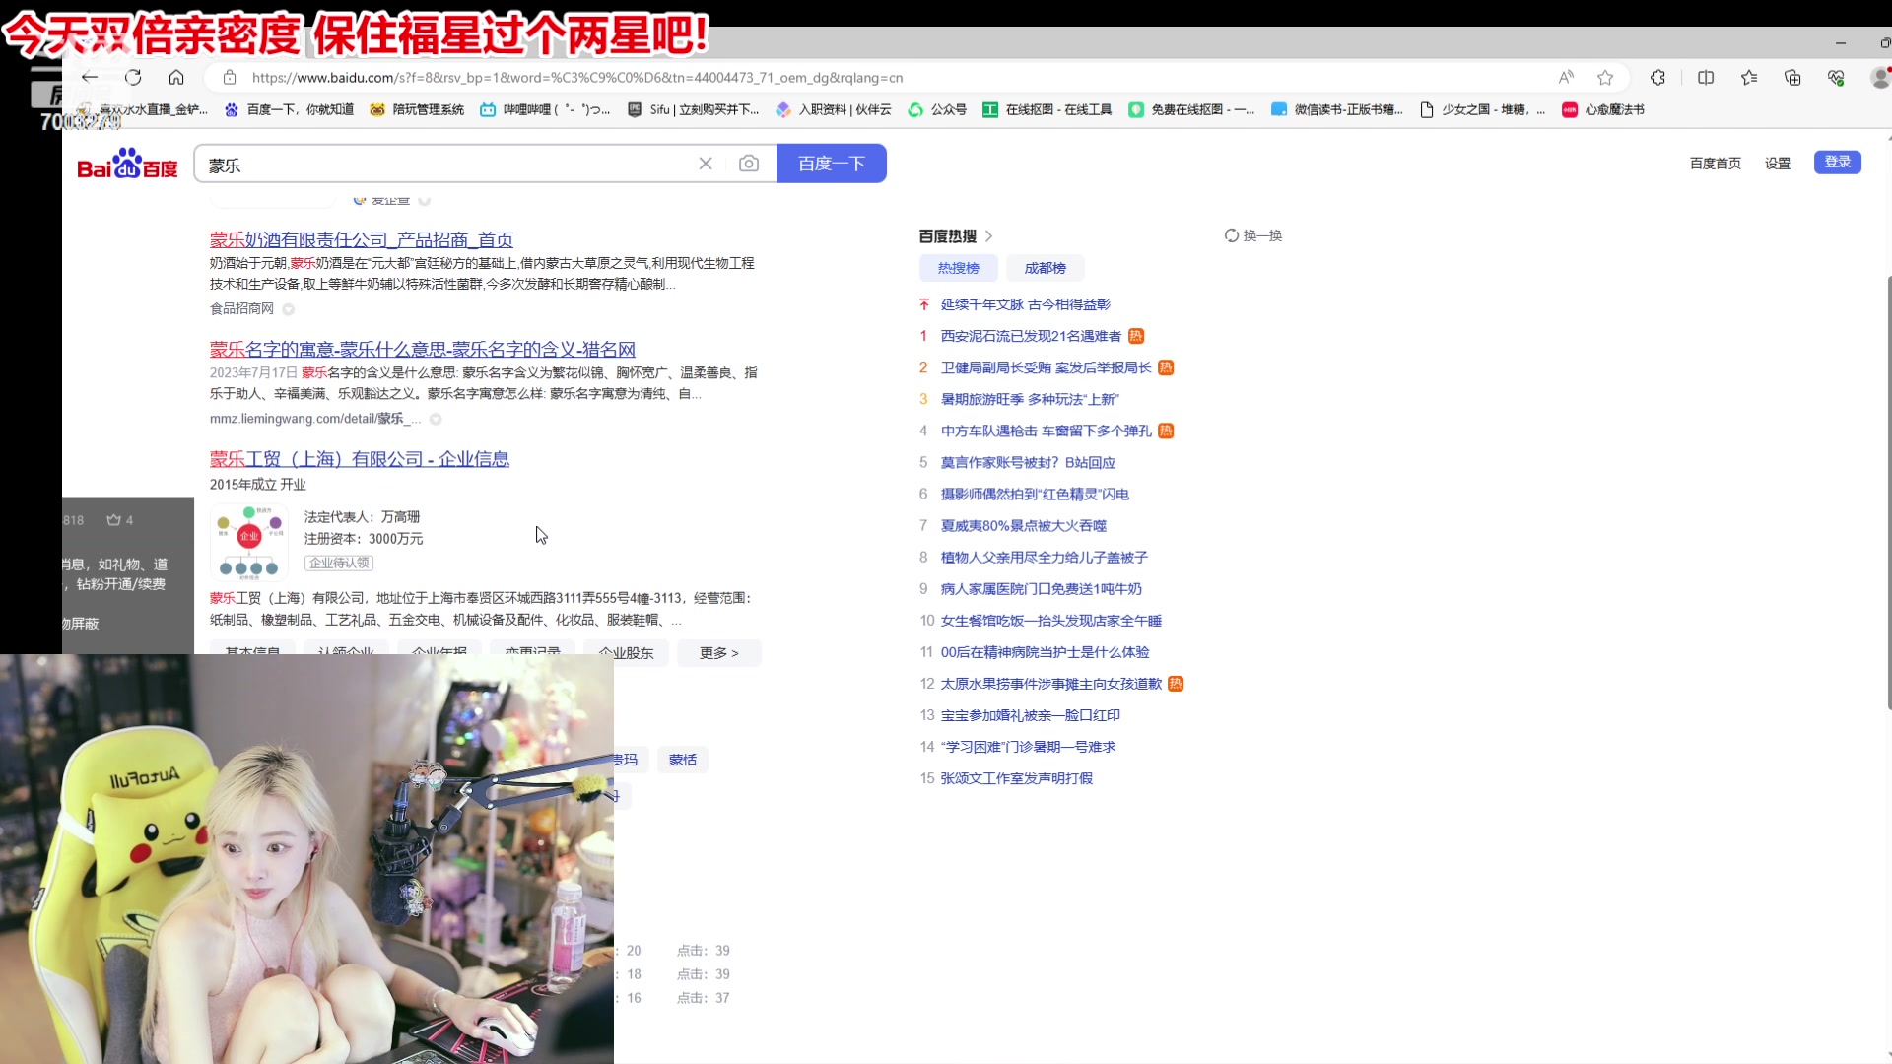The image size is (1892, 1064).
Task: Open hot topic 夏威夷80%景点被大火吞噬
Action: (1023, 525)
